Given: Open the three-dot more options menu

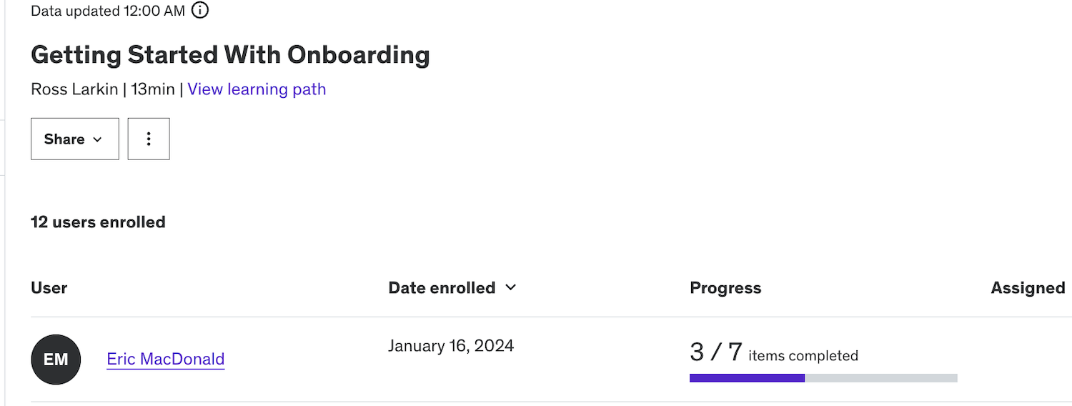Looking at the screenshot, I should [149, 139].
